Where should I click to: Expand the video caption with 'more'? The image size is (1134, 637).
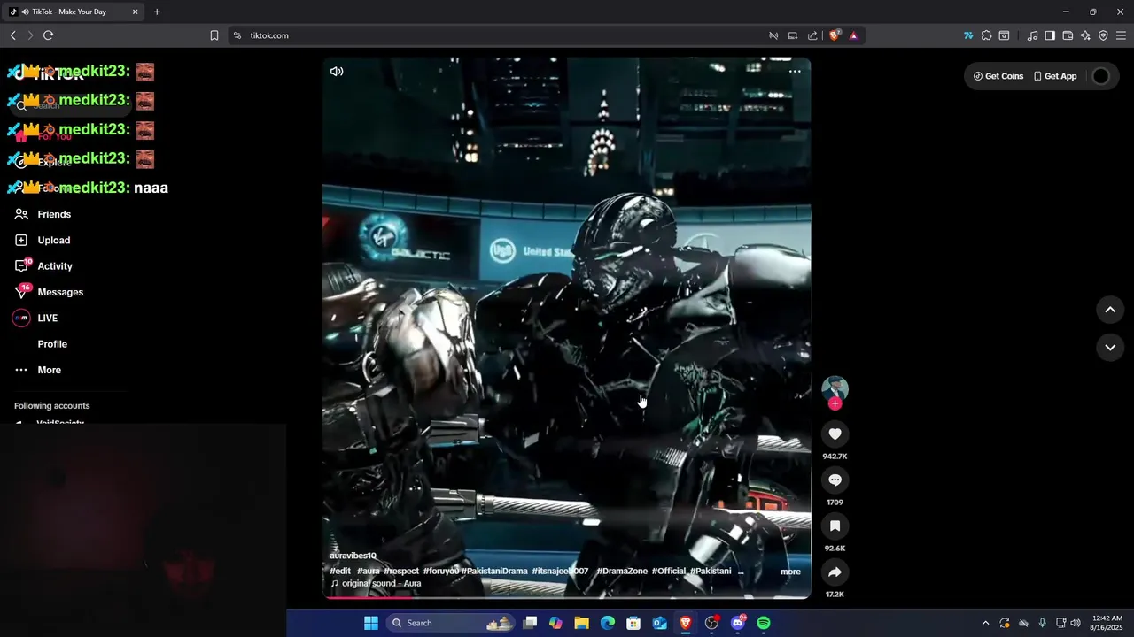click(790, 572)
